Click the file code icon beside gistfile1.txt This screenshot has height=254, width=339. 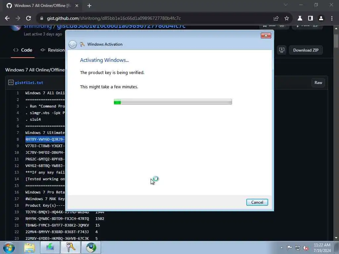(11, 82)
